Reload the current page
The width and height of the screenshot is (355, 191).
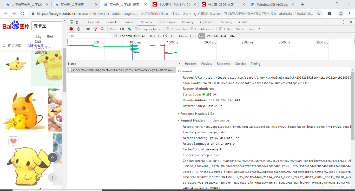22,14
